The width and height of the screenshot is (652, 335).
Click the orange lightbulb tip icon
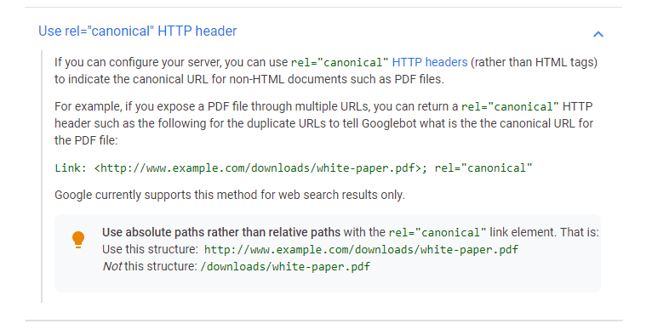(x=78, y=240)
